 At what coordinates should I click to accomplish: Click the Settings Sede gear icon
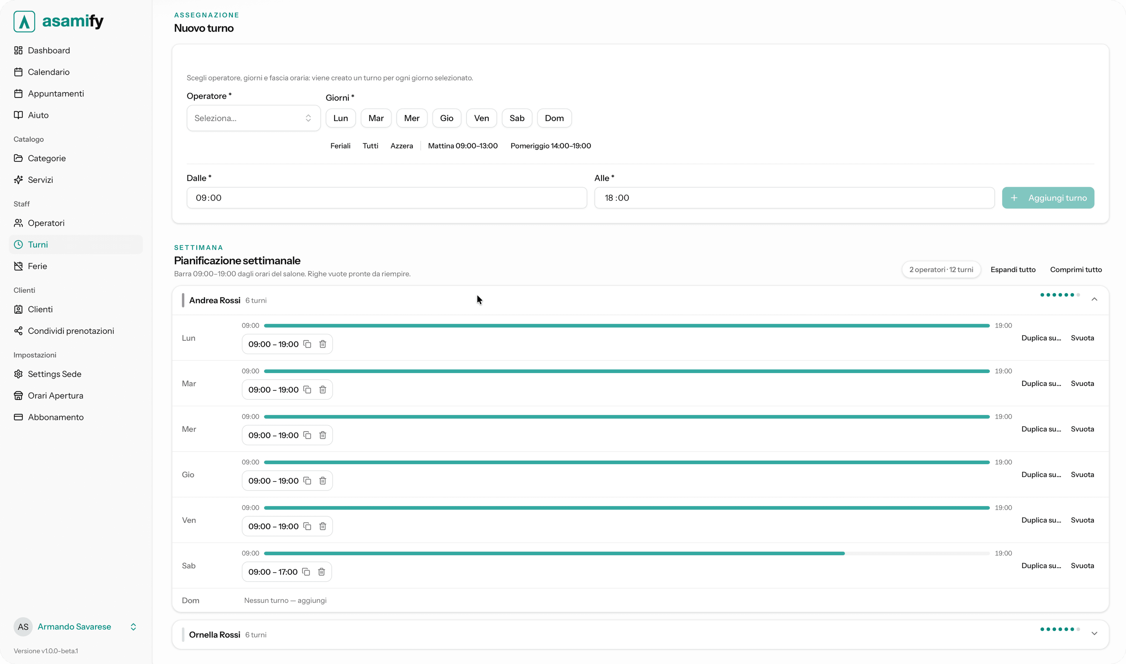click(18, 374)
